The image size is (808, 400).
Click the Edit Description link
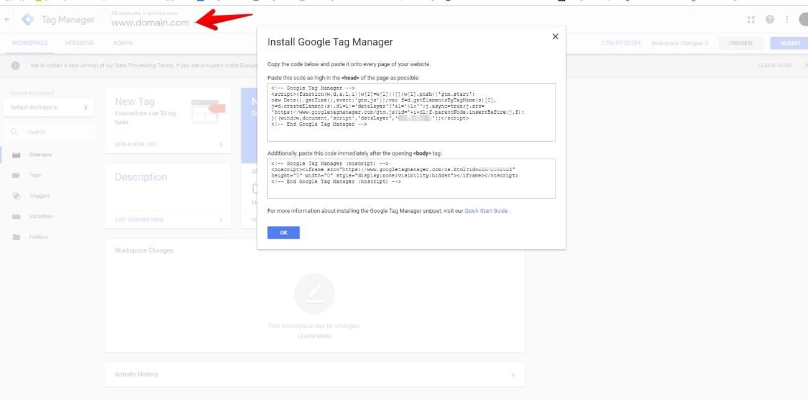click(139, 220)
